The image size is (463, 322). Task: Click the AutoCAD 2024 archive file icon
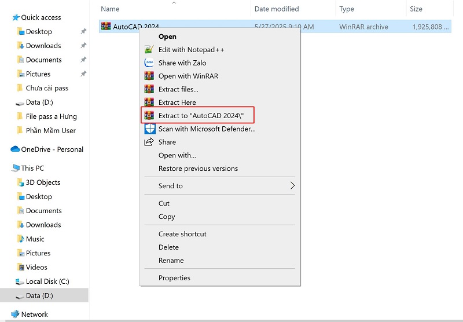click(106, 26)
